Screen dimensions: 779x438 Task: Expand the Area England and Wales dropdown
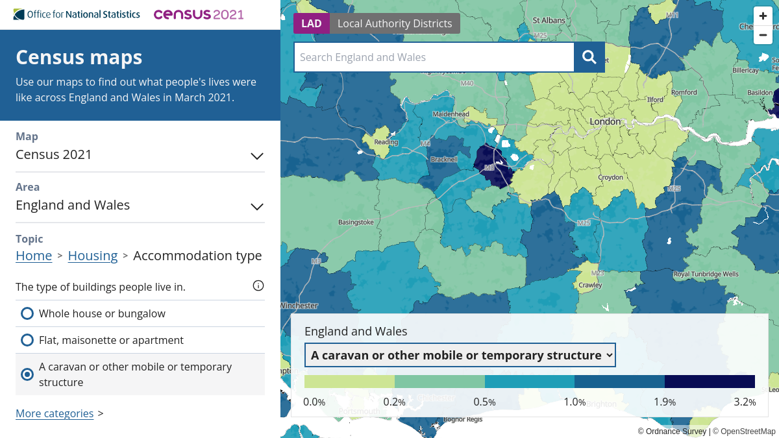click(140, 205)
